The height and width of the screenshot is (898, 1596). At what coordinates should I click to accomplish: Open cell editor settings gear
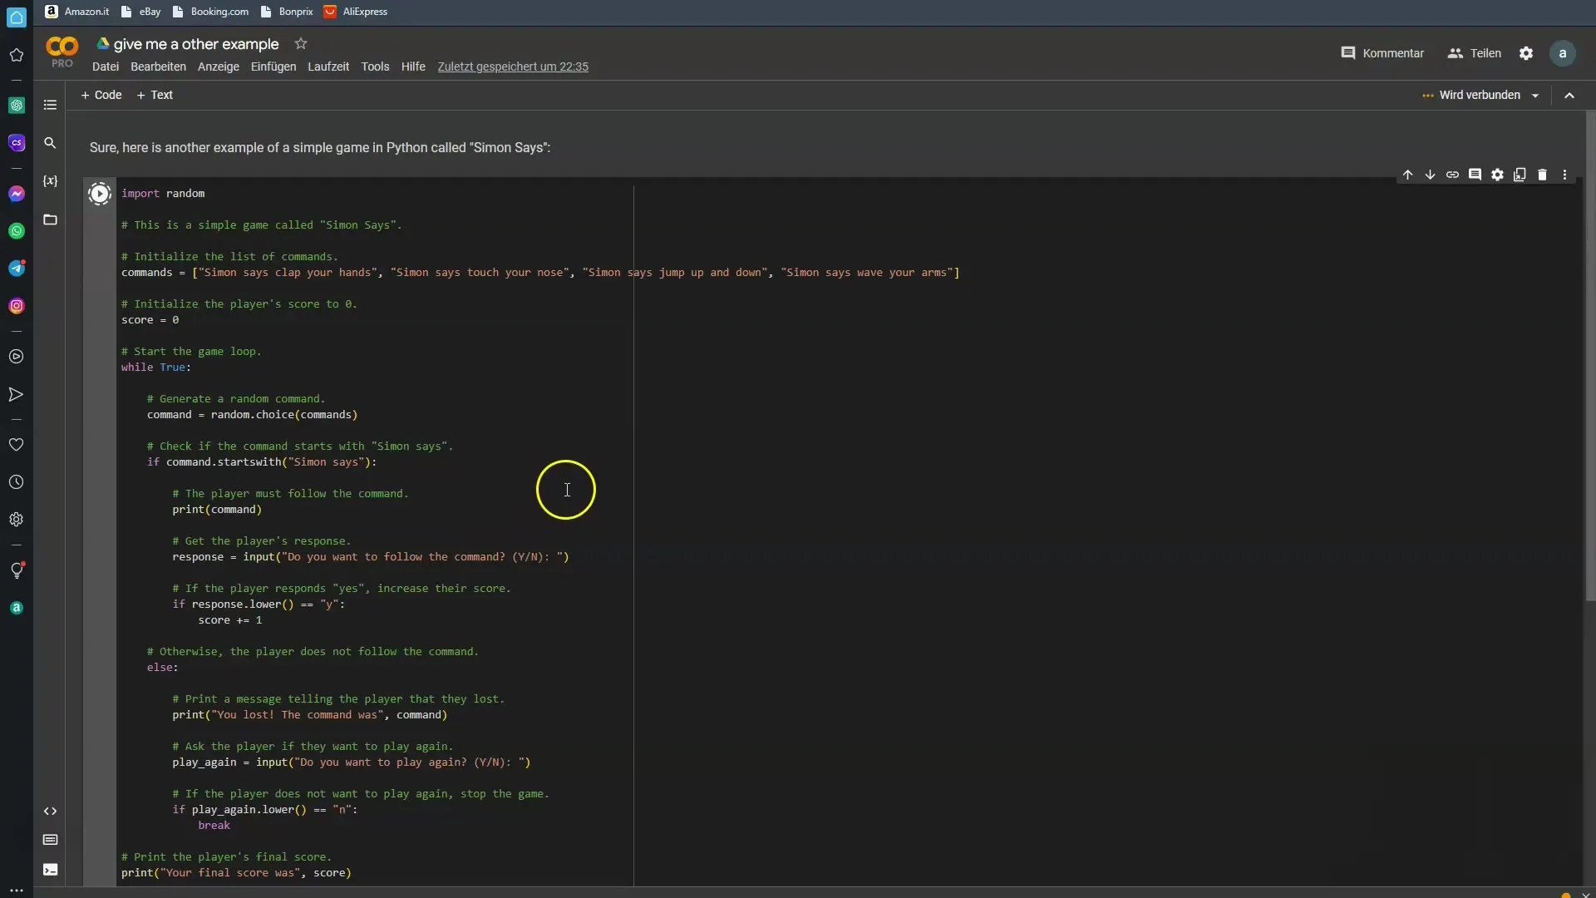pos(1497,175)
